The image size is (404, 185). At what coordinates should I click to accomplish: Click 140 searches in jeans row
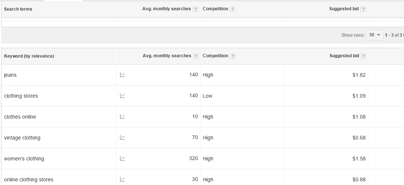point(194,75)
